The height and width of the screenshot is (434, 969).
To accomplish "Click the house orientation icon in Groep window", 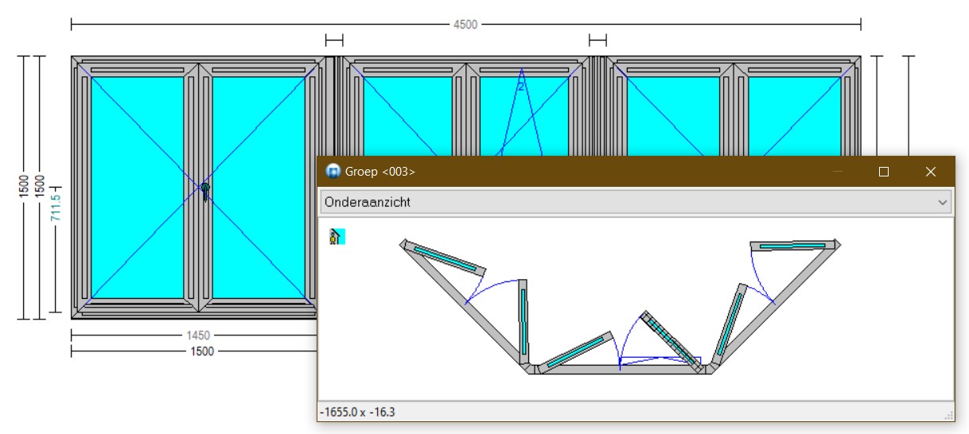I will 337,236.
